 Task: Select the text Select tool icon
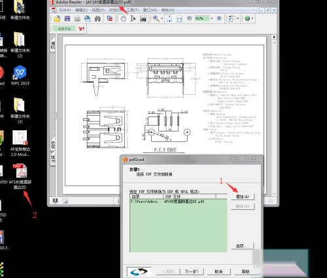[133, 19]
